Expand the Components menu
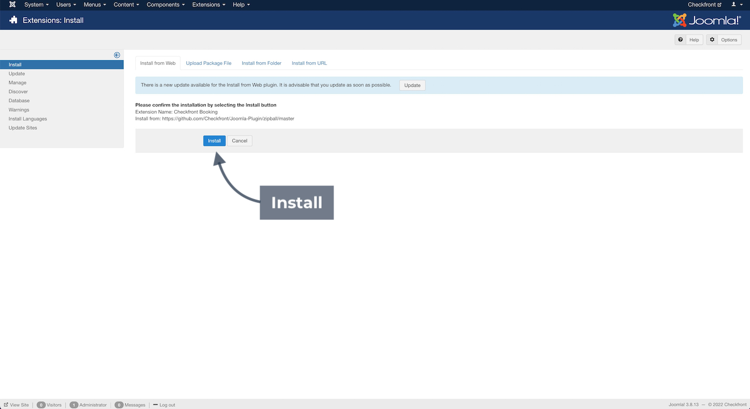 [166, 5]
